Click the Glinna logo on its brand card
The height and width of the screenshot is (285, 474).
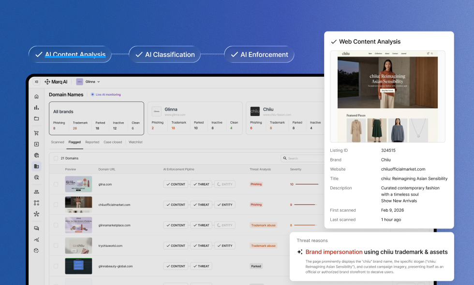tap(156, 111)
